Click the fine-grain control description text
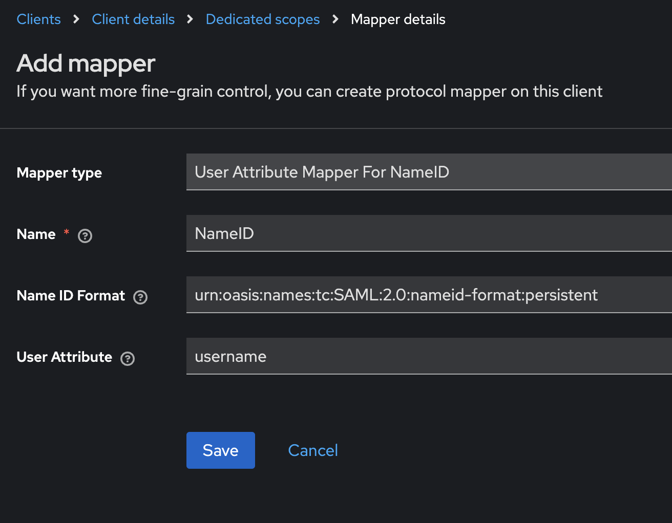Viewport: 672px width, 523px height. [309, 92]
